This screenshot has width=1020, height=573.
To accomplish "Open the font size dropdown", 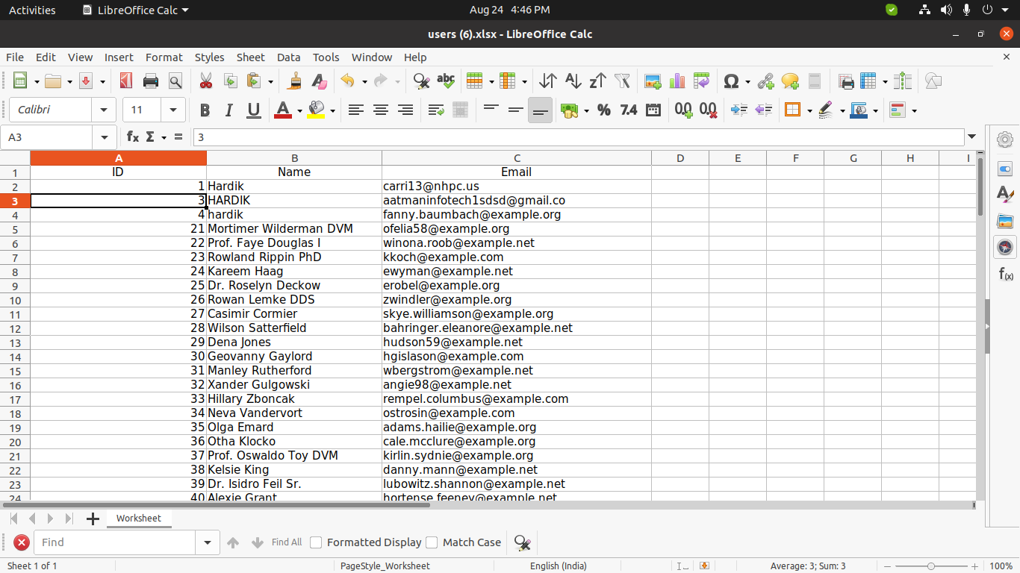I will [173, 110].
